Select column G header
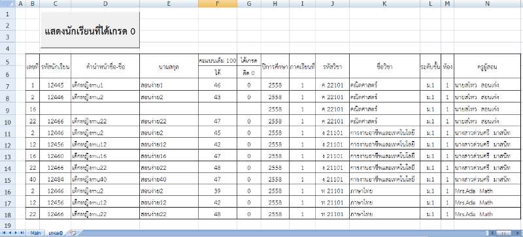523x237 pixels. pyautogui.click(x=249, y=4)
